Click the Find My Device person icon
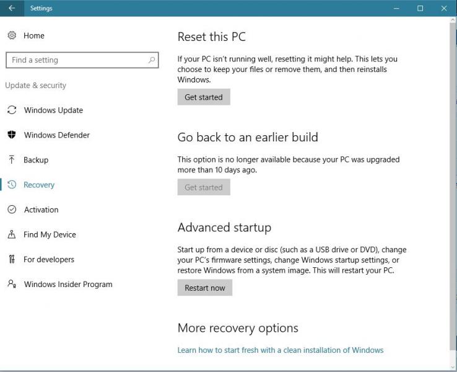The height and width of the screenshot is (372, 457). point(11,234)
